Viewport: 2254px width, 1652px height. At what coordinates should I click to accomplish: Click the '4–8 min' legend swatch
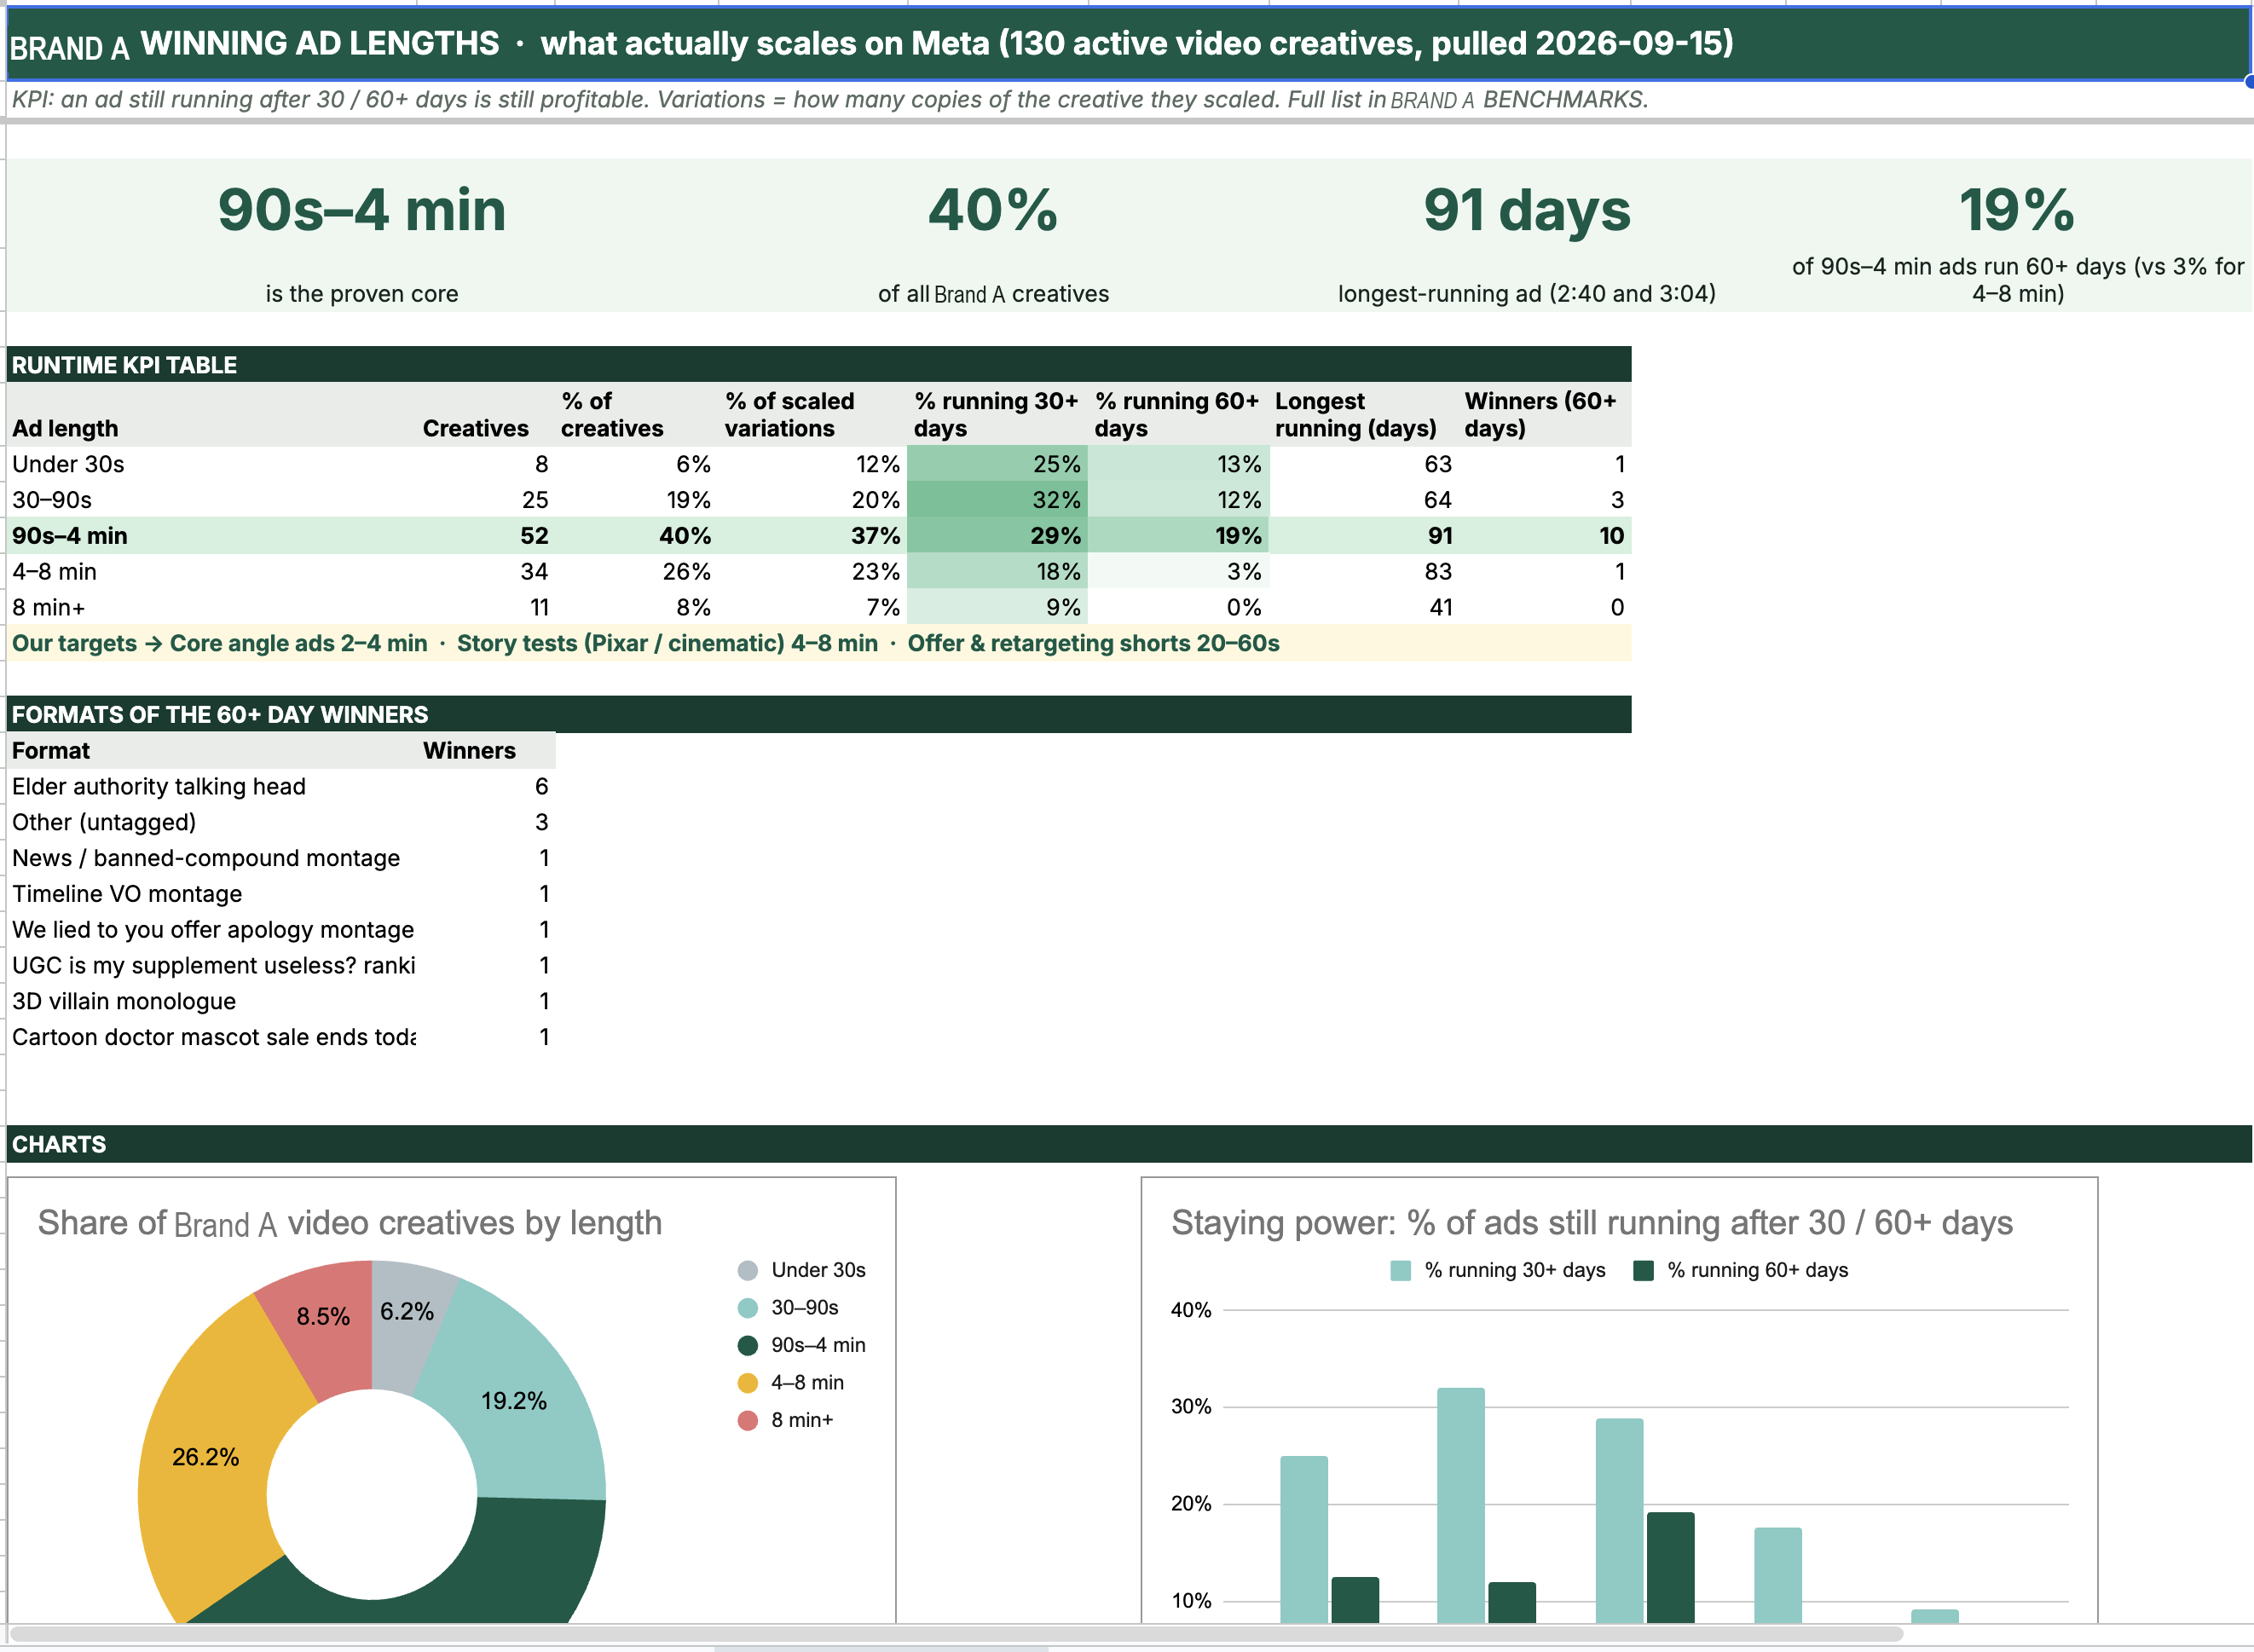click(747, 1383)
